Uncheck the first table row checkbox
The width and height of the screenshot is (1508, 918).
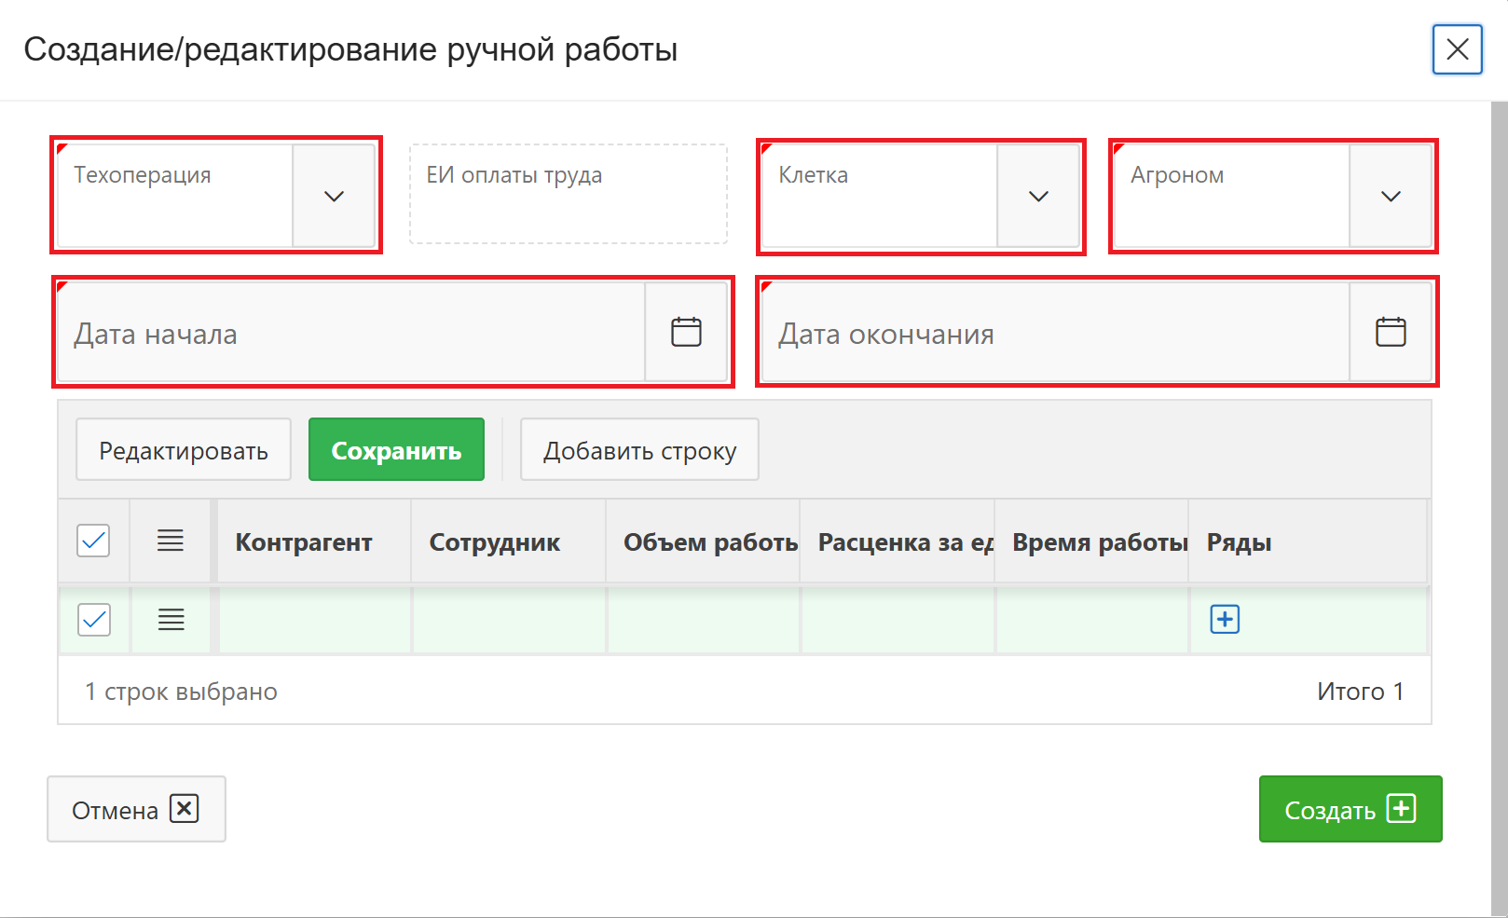tap(94, 620)
